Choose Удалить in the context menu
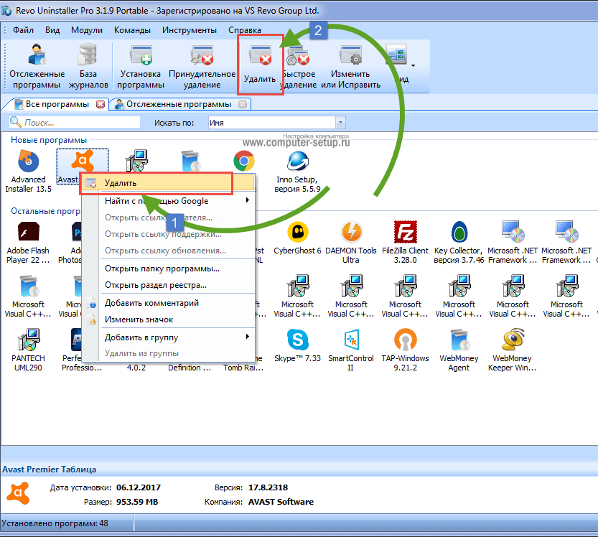598x537 pixels. [x=158, y=184]
